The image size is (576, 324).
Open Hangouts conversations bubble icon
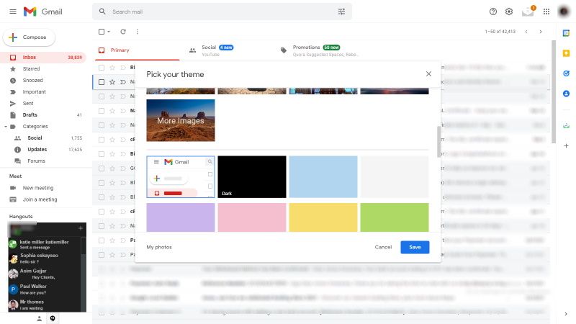(x=53, y=318)
